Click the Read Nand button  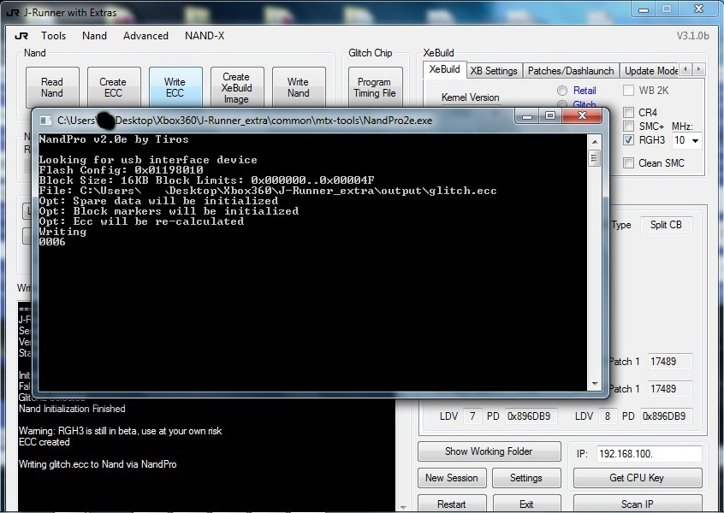tap(52, 87)
